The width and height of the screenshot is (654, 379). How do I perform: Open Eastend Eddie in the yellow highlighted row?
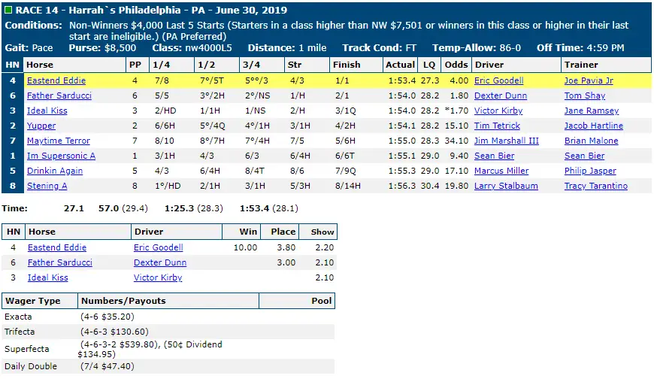pos(56,80)
